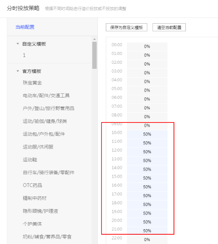The image size is (218, 244).
Task: Choose the OTC药品 template
Action: (x=33, y=185)
